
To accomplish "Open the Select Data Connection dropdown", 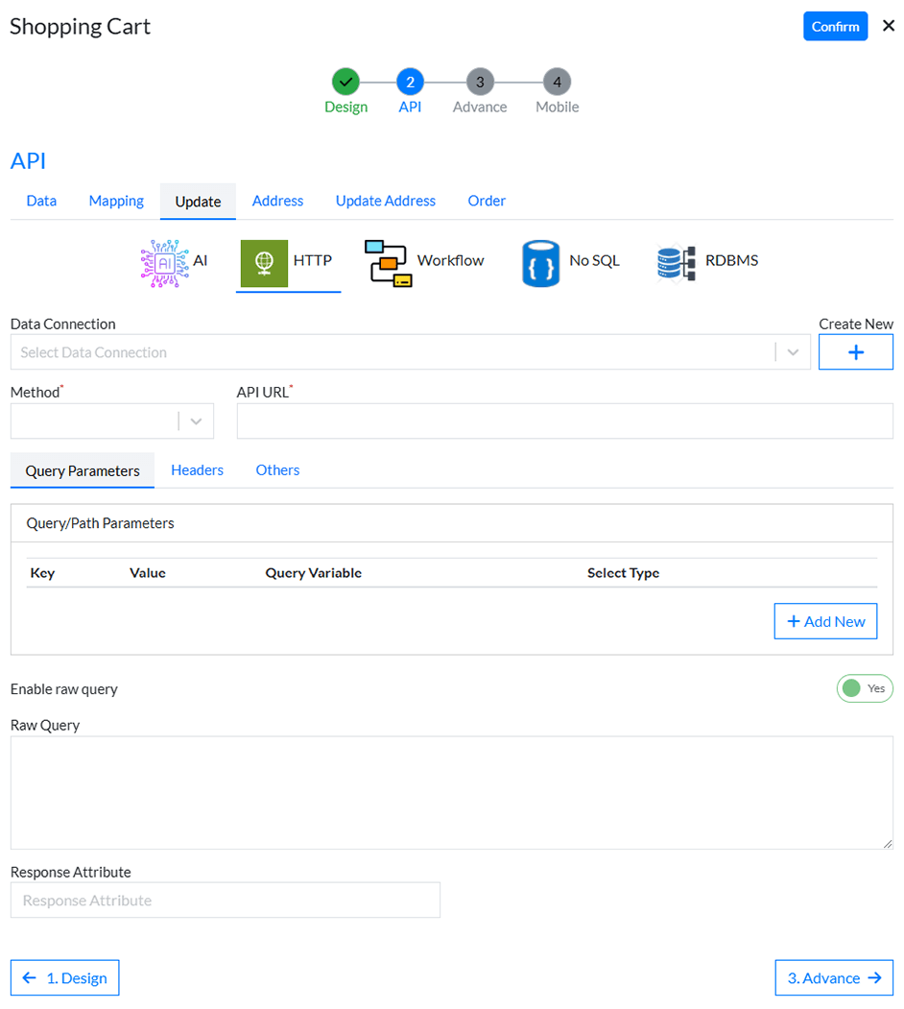I will [793, 352].
